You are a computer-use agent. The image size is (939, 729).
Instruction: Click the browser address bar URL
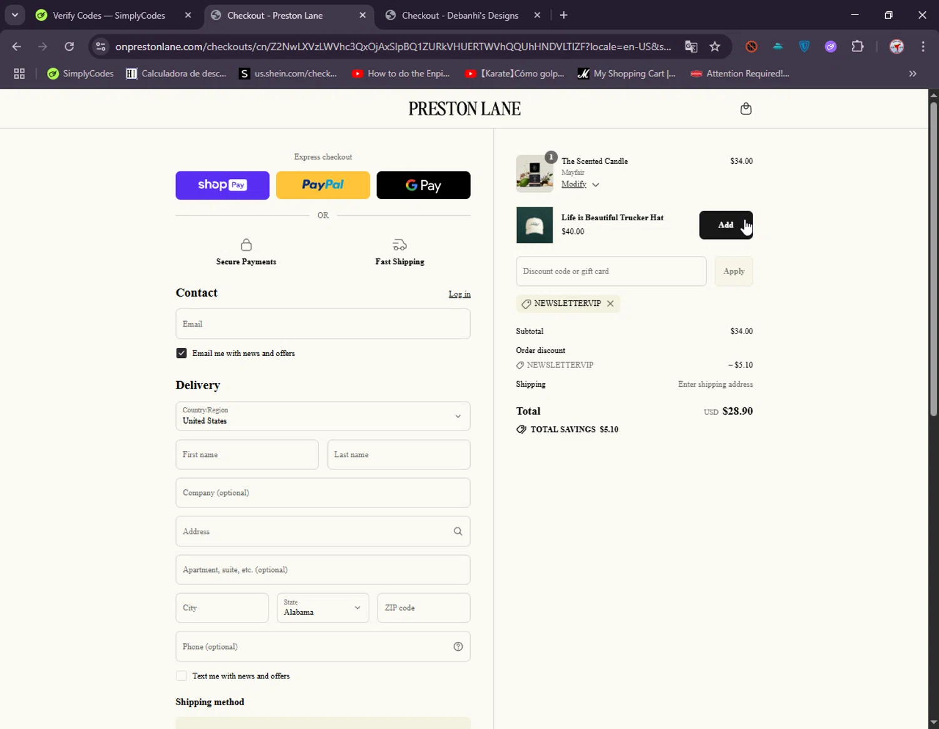tap(393, 46)
